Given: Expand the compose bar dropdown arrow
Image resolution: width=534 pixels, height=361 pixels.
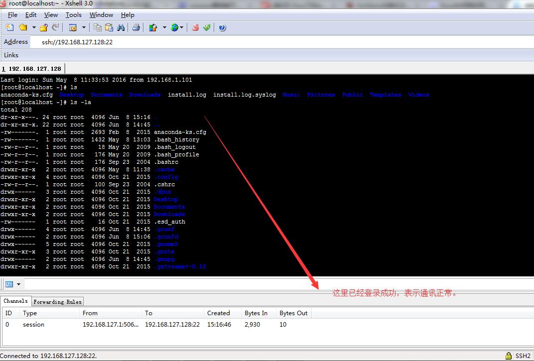Looking at the screenshot, I should [19, 284].
